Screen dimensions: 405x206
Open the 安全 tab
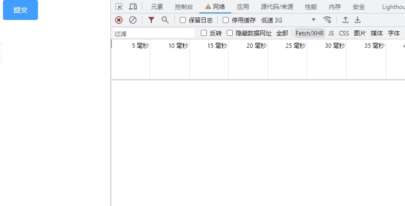point(359,7)
